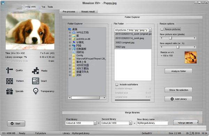Select the 桌面 desktop root icon
Viewport: 209px width, 136px height.
click(70, 29)
